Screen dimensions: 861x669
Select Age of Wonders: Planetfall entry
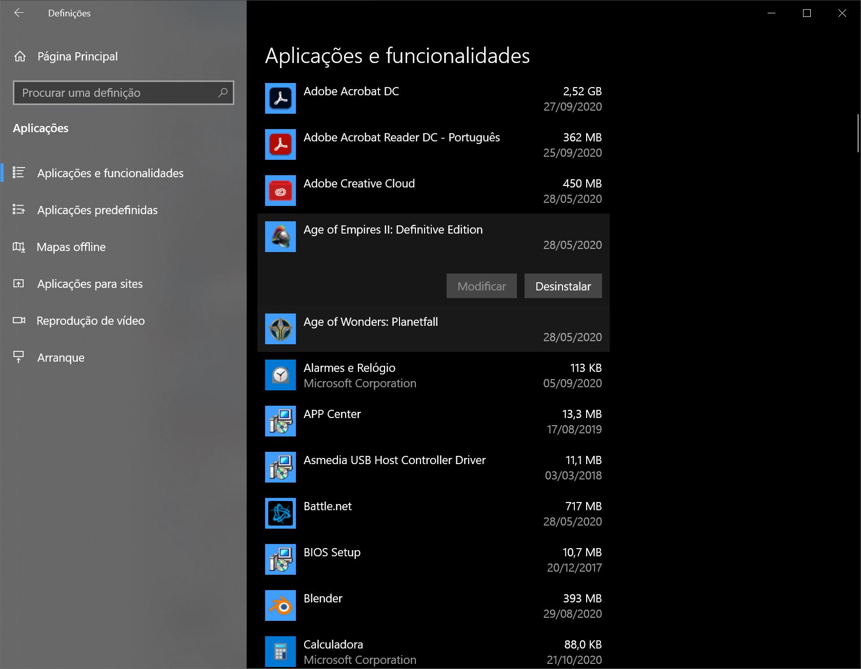click(x=371, y=322)
